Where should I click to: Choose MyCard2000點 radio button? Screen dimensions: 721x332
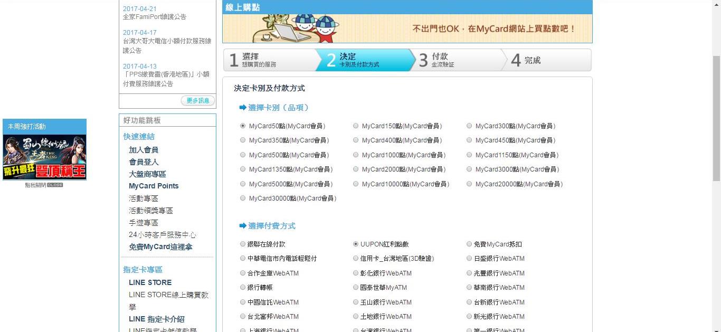[x=356, y=169]
